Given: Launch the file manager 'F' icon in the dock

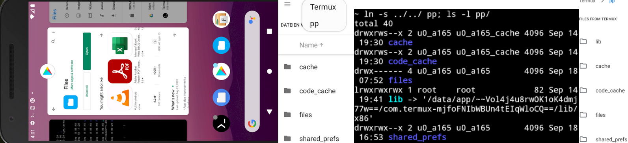Looking at the screenshot, I should point(222,19).
